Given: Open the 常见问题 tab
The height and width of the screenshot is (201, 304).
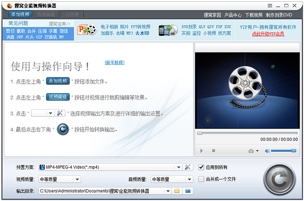Looking at the screenshot, I should coord(18,23).
